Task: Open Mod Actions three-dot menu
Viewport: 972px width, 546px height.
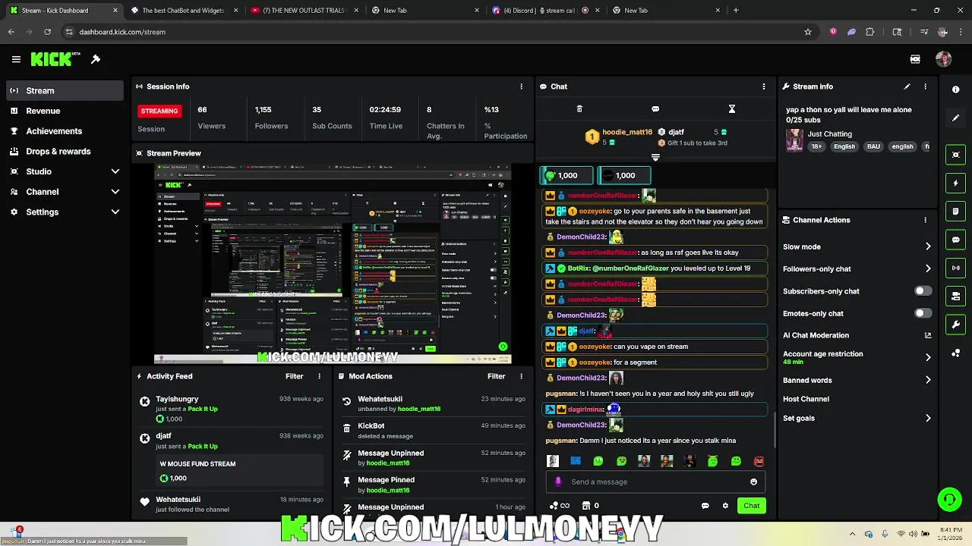Action: coord(521,376)
